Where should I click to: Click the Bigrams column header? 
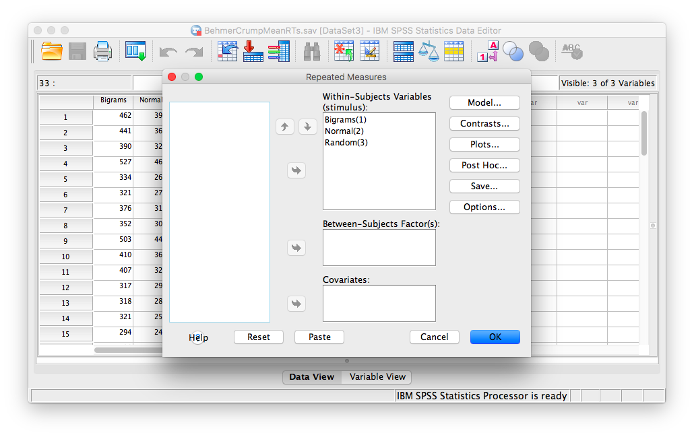click(x=113, y=100)
